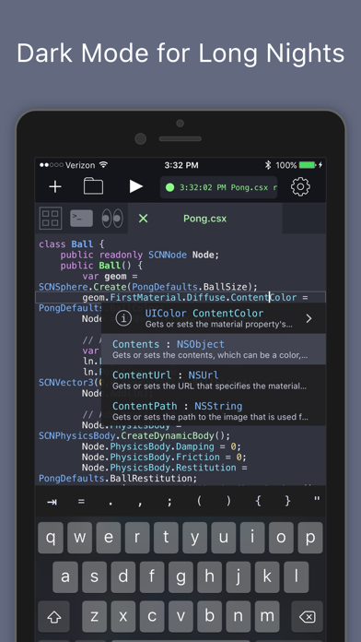The height and width of the screenshot is (642, 361).
Task: Tap the n key
Action: click(x=239, y=616)
